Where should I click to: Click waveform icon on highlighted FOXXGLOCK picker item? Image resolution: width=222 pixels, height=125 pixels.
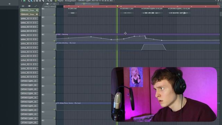37,10
